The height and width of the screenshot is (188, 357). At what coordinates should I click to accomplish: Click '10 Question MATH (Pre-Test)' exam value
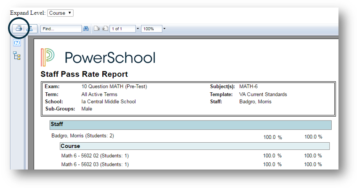[114, 86]
